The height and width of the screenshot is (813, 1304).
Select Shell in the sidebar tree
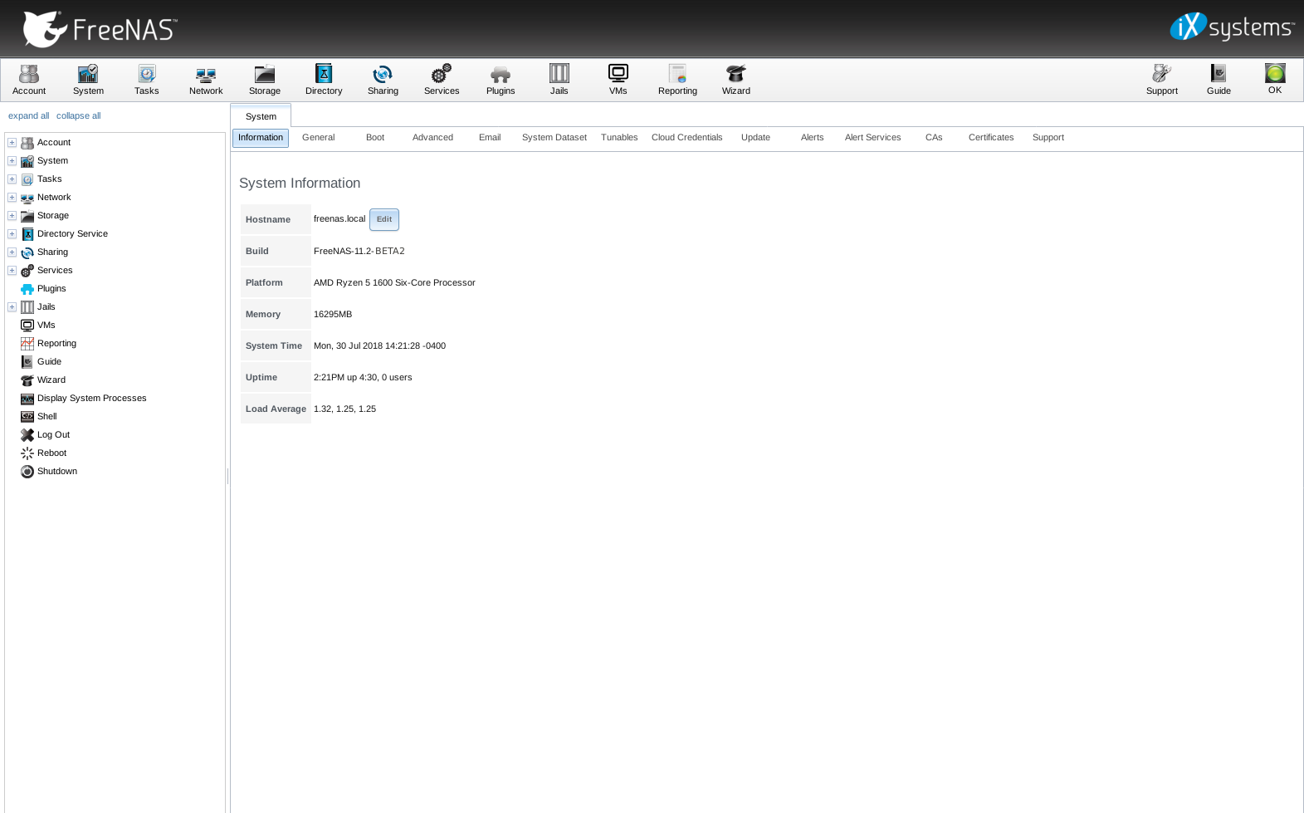click(47, 417)
